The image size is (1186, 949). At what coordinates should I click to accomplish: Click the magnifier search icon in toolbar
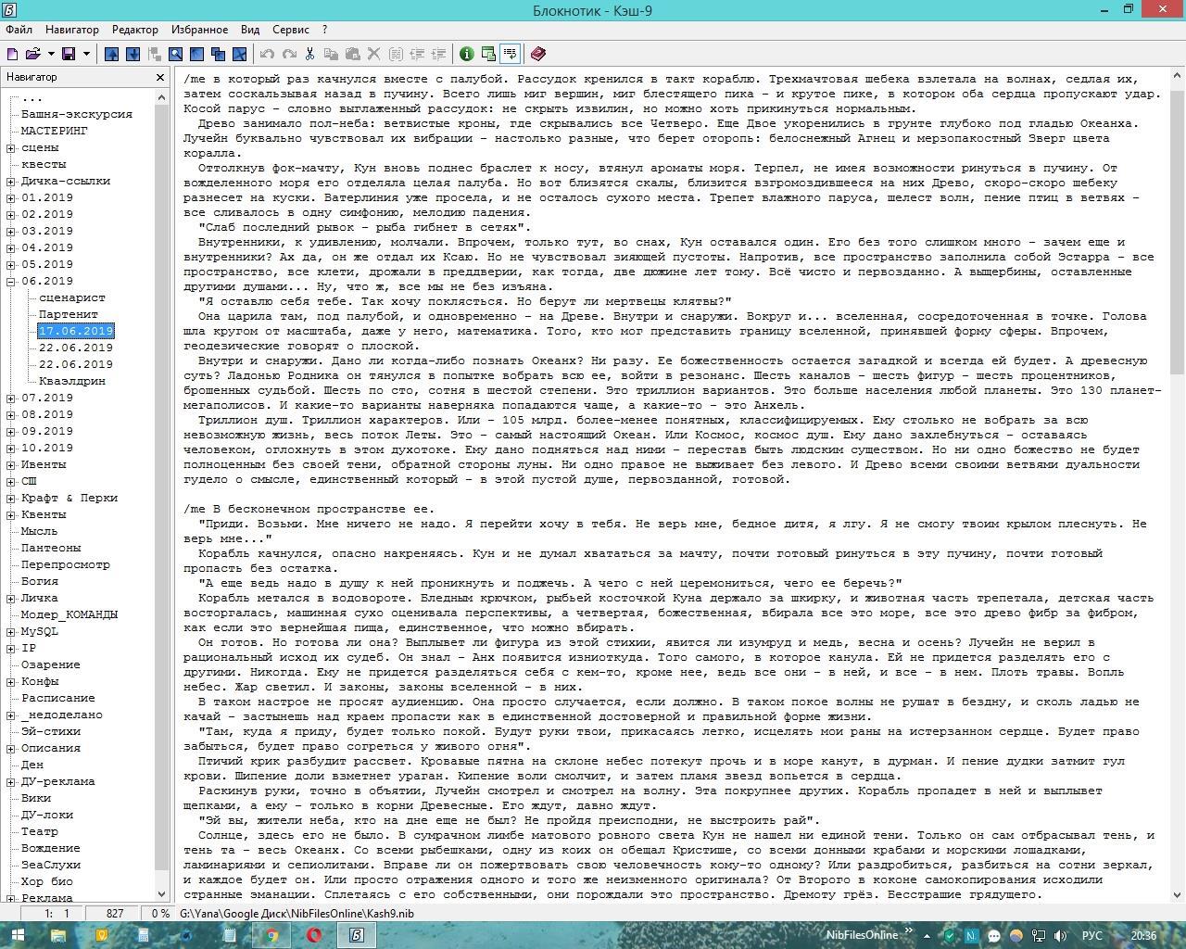[x=175, y=54]
